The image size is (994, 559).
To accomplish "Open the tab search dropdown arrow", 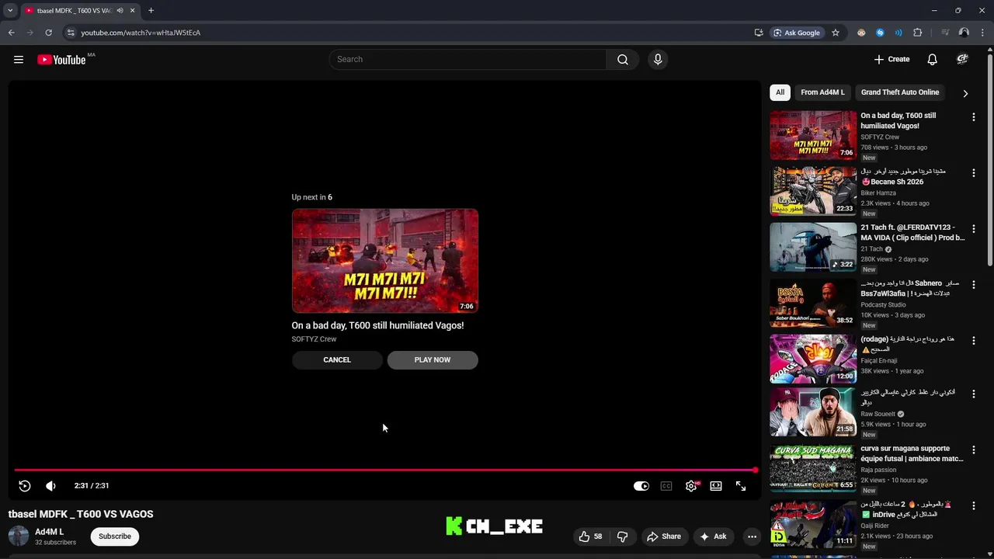I will [x=10, y=11].
